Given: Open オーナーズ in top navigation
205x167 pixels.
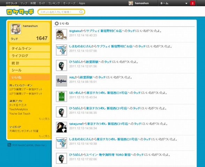Looking at the screenshot, I should [x=69, y=3].
